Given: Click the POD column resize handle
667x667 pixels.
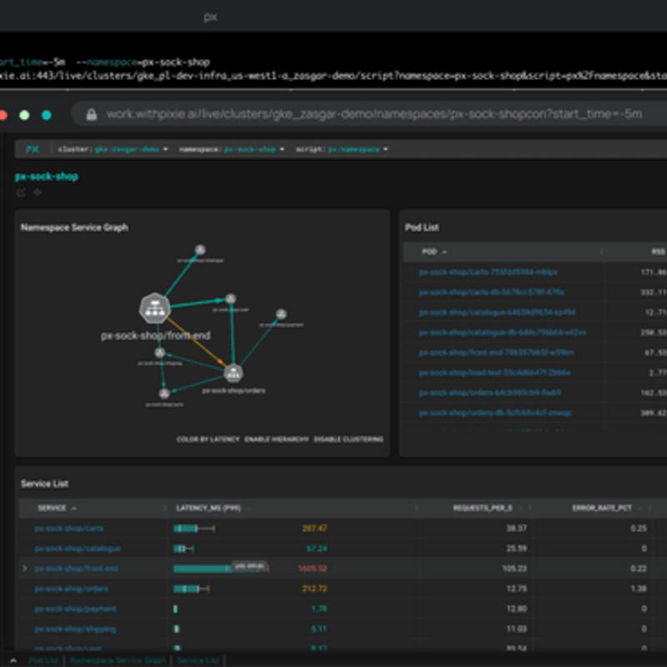Looking at the screenshot, I should click(601, 252).
